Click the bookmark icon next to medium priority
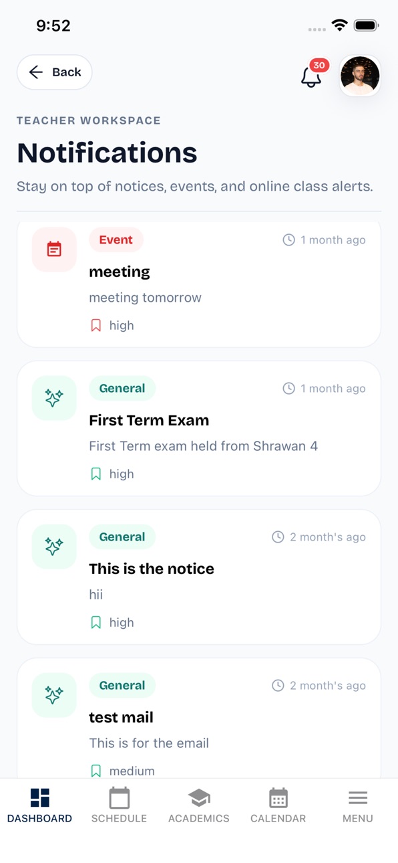Image resolution: width=398 pixels, height=863 pixels. pos(96,771)
